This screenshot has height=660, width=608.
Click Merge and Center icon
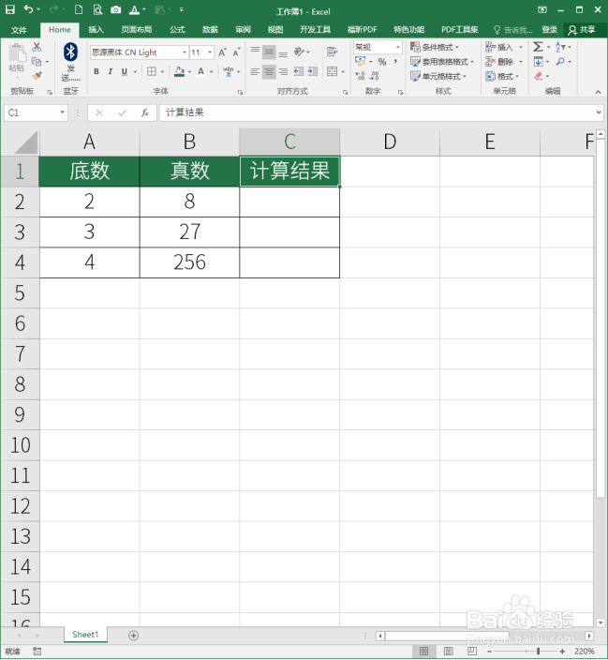pos(332,71)
